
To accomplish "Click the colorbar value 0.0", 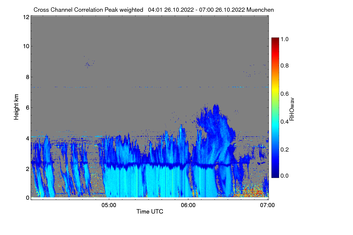I will coord(285,176).
